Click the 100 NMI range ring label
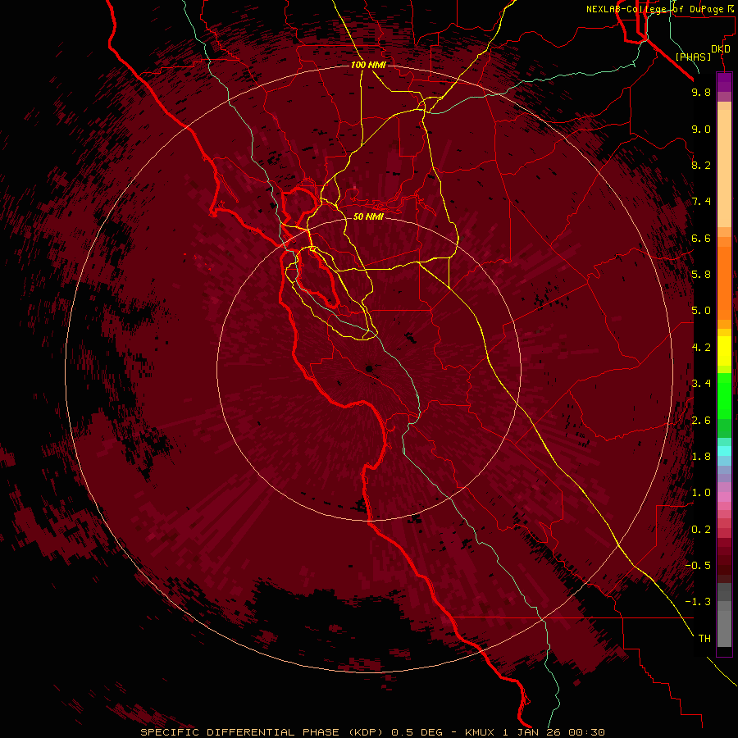 [x=368, y=65]
